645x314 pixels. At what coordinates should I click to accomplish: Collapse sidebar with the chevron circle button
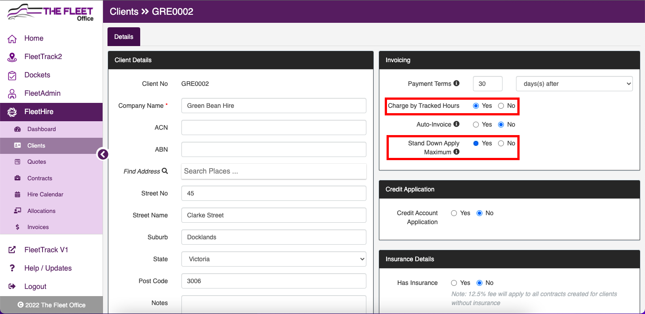tap(103, 154)
